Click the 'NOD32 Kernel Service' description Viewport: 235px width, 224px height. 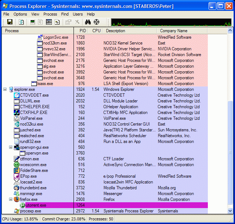tap(123, 43)
